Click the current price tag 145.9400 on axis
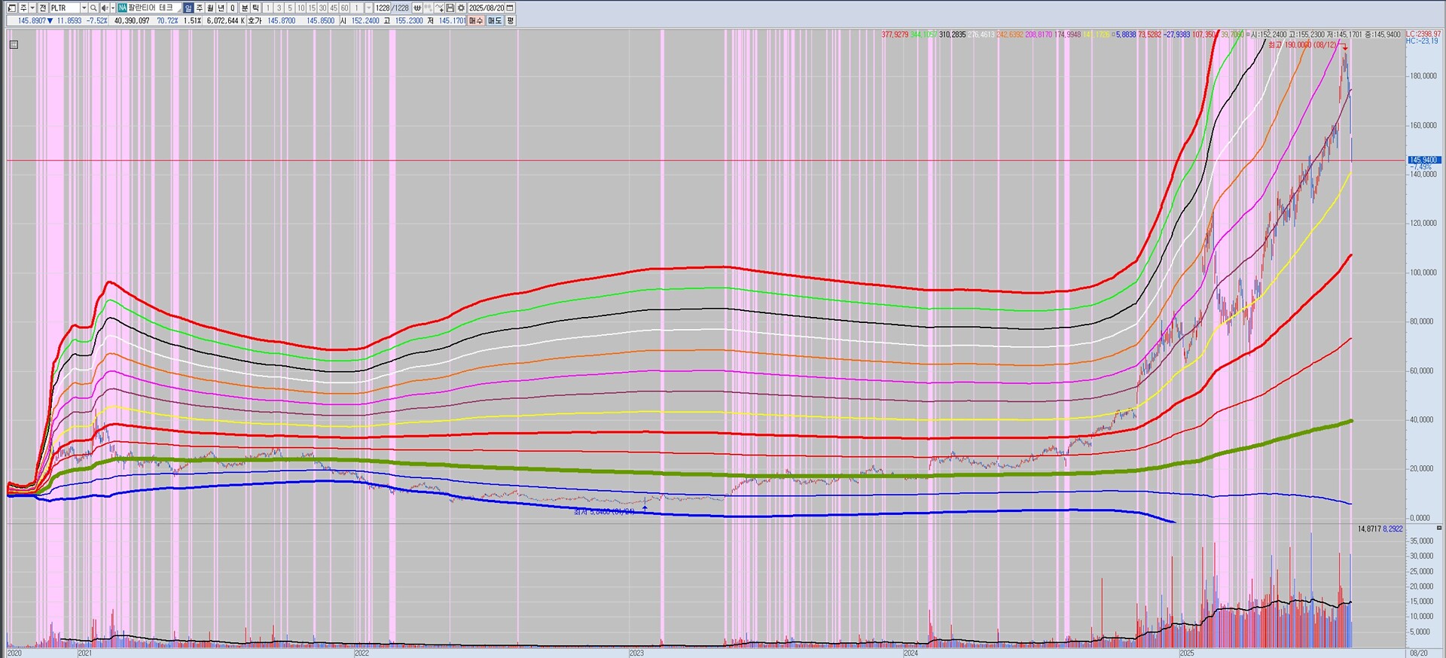1446x658 pixels. [x=1424, y=160]
